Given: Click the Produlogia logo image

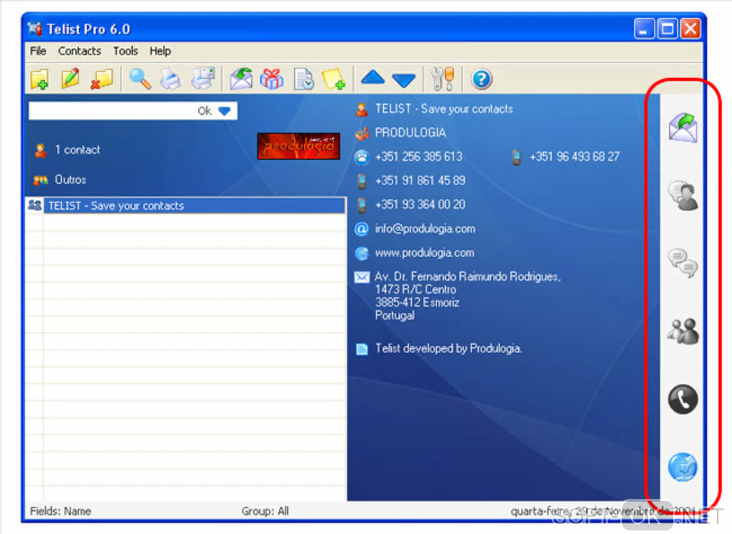Looking at the screenshot, I should tap(299, 146).
